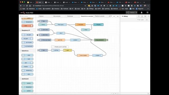Zoom out the canvas in footer
The image size is (169, 95).
point(111,94)
